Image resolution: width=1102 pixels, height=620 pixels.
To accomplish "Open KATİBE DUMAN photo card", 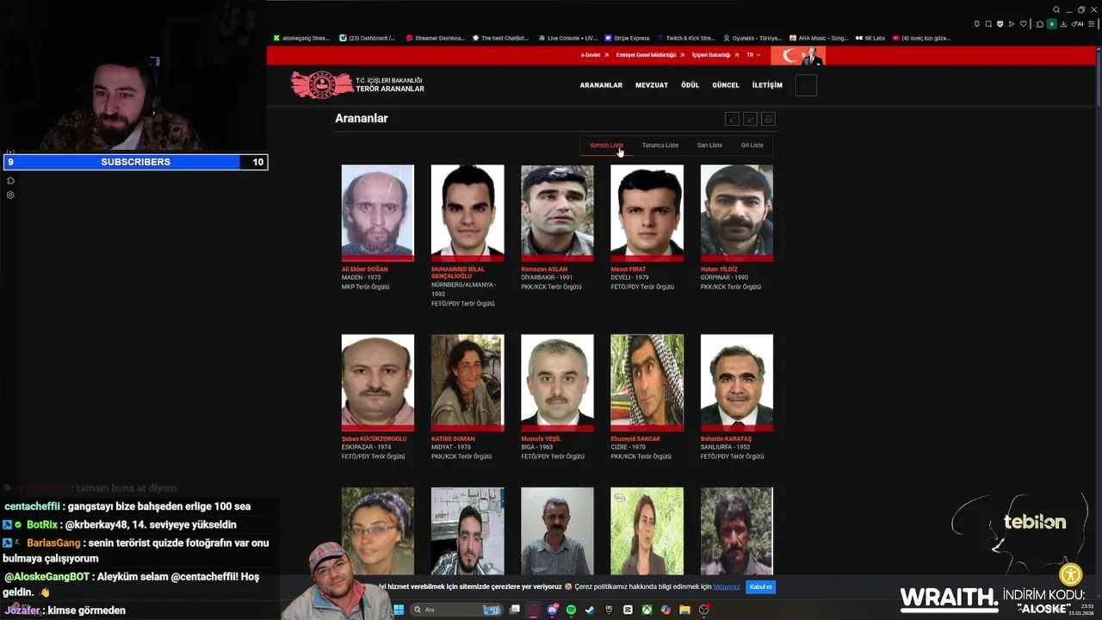I will tap(467, 382).
